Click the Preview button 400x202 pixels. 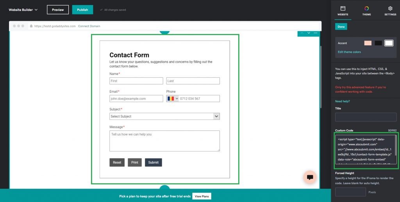coord(58,10)
